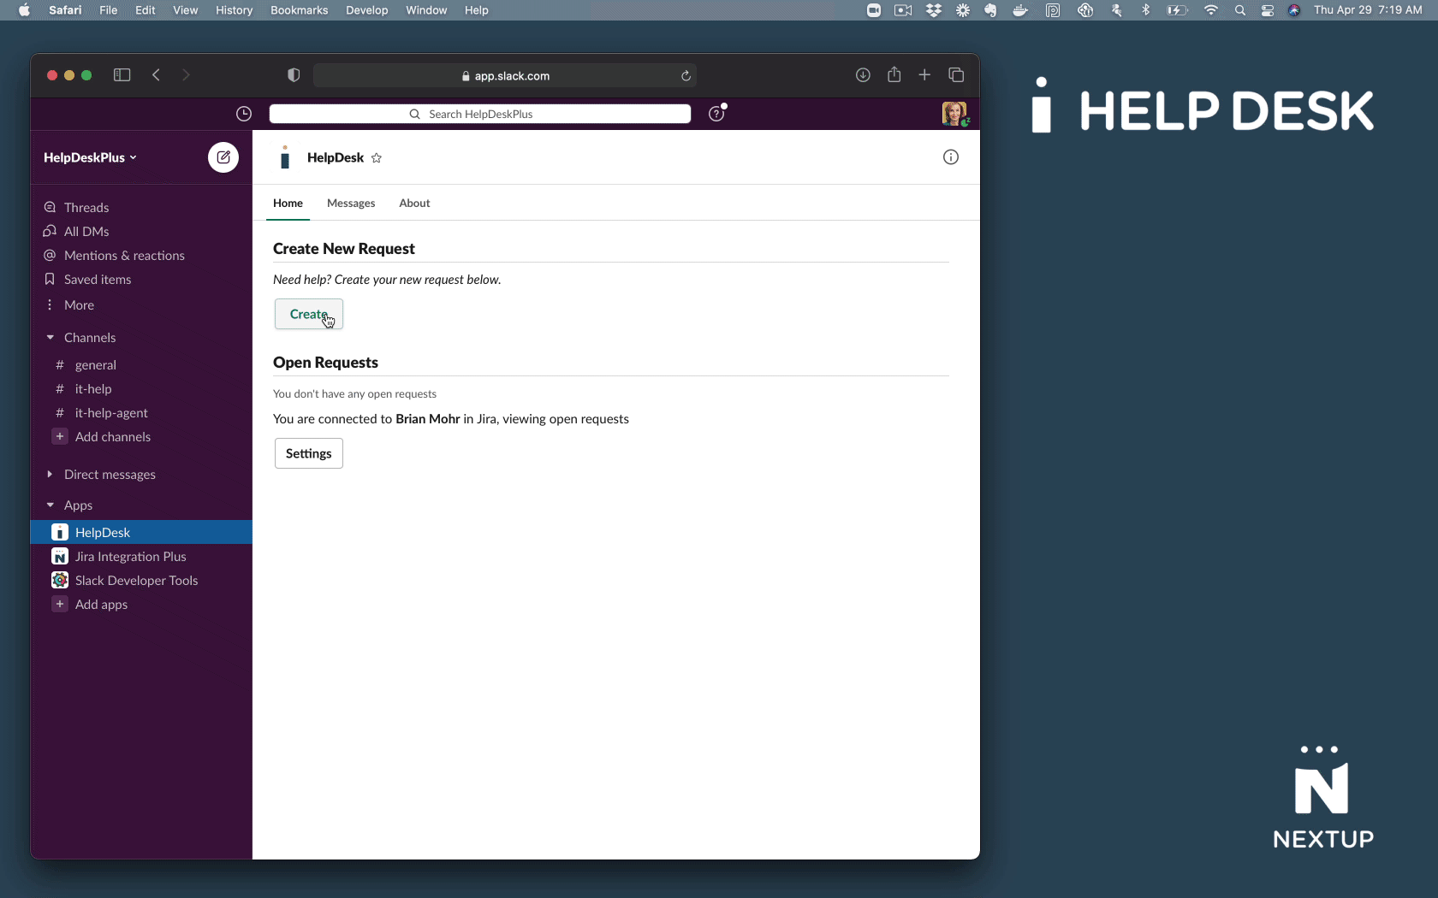
Task: Go forward in Safari
Action: click(186, 75)
